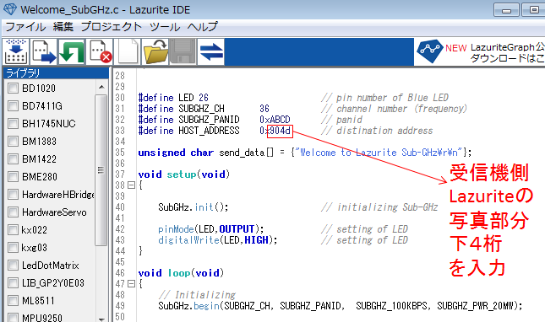
Task: Click the document with red X icon
Action: click(100, 51)
